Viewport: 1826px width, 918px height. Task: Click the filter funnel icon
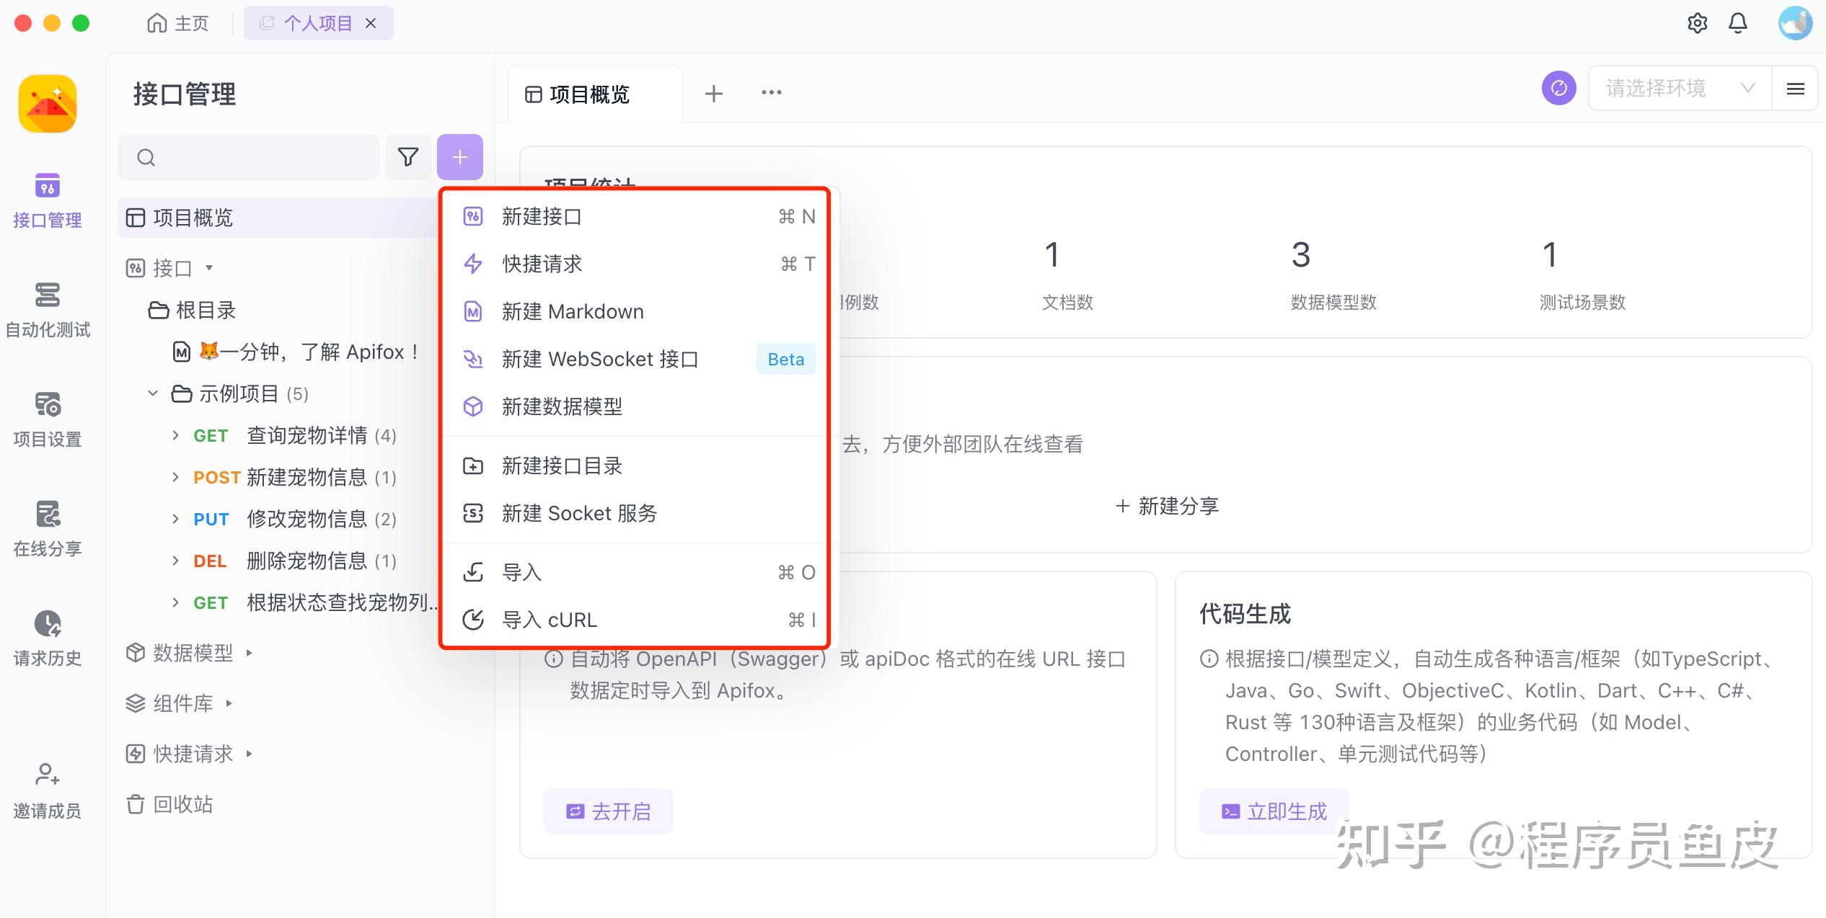(408, 157)
